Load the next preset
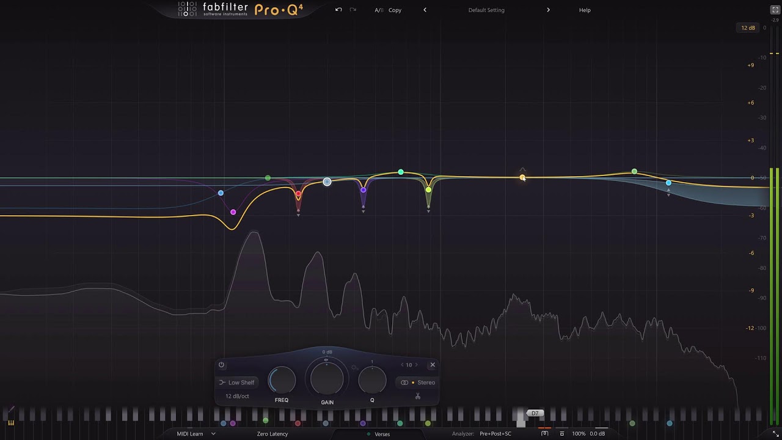The height and width of the screenshot is (440, 782). [548, 10]
